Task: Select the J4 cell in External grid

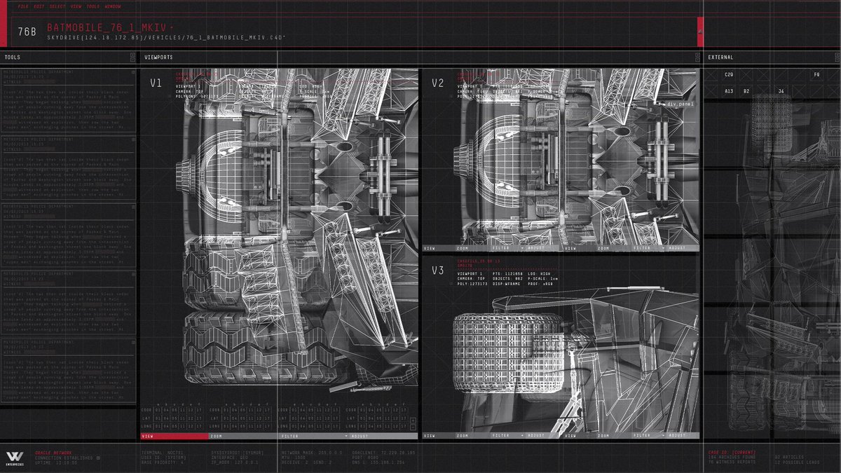Action: [781, 91]
